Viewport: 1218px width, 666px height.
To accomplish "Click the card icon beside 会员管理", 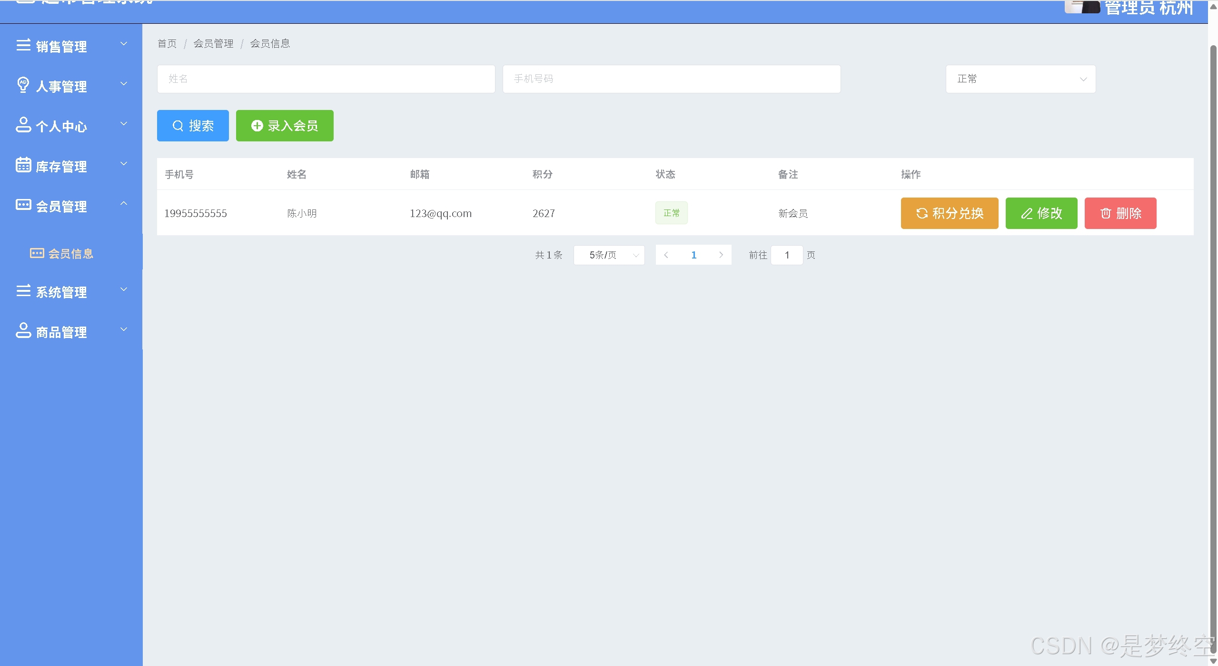I will (23, 205).
